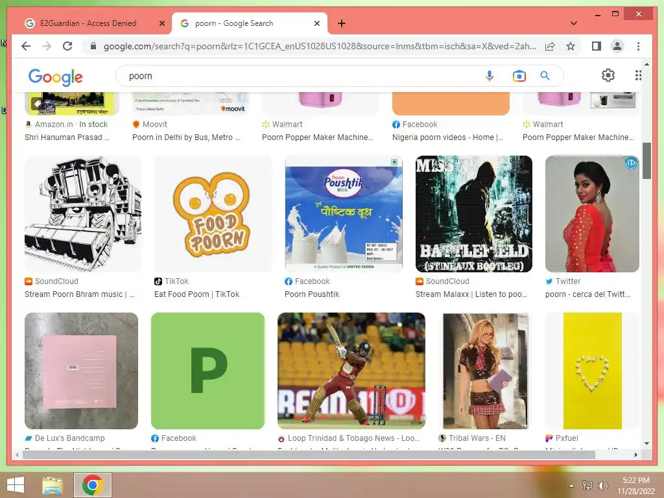The image size is (664, 498).
Task: Go back to the previous page
Action: pyautogui.click(x=26, y=46)
